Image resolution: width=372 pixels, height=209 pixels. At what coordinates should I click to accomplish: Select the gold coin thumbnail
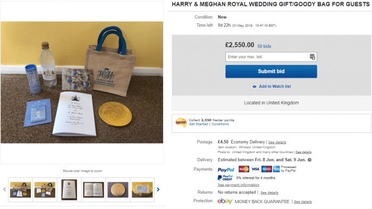pyautogui.click(x=117, y=189)
